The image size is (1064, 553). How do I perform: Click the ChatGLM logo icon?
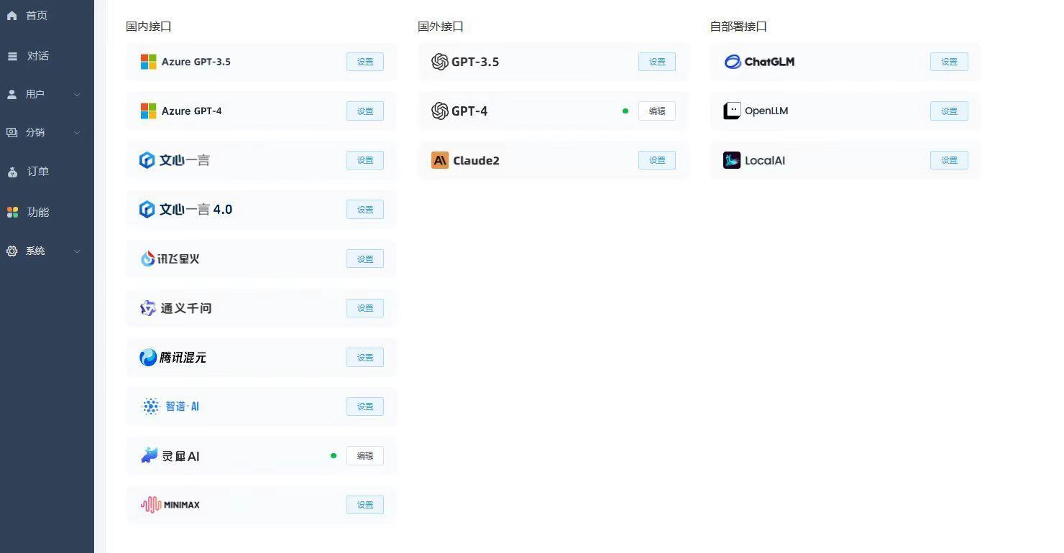[733, 62]
